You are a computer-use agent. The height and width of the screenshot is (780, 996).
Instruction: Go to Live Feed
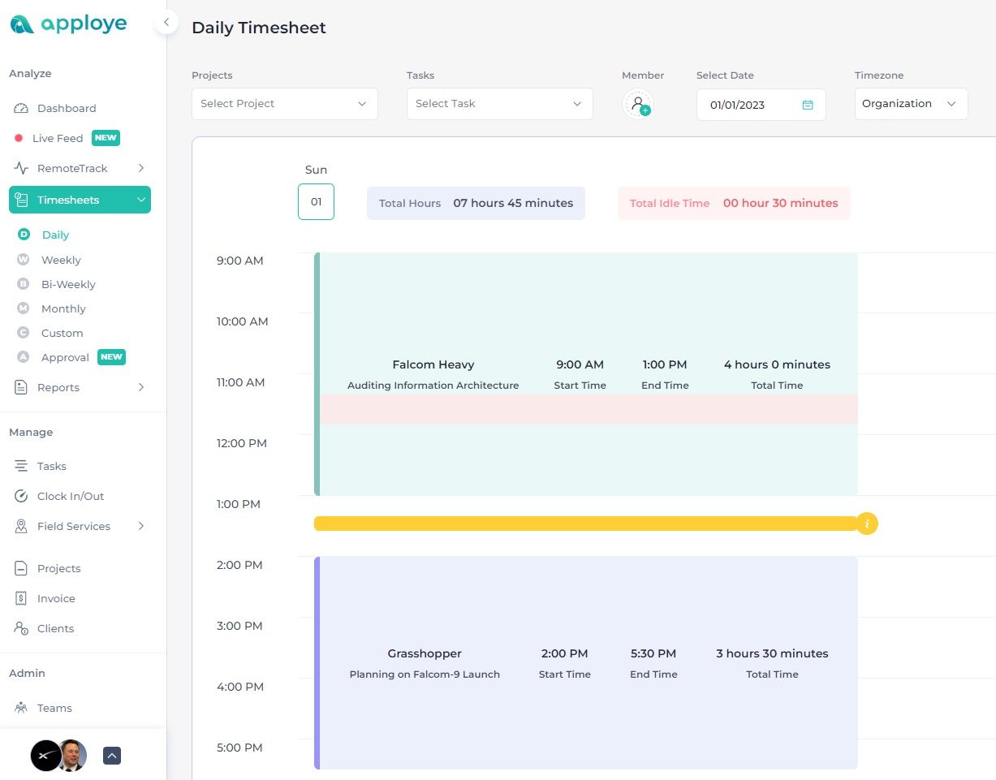coord(58,138)
